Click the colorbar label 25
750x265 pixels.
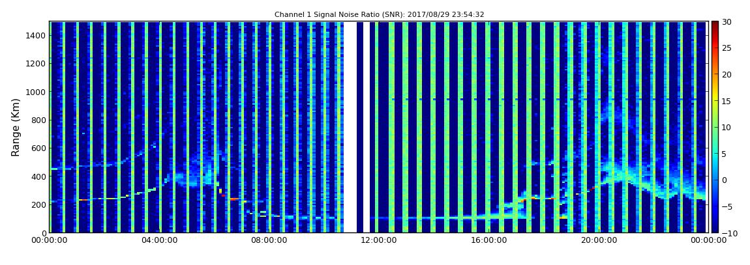tap(727, 48)
